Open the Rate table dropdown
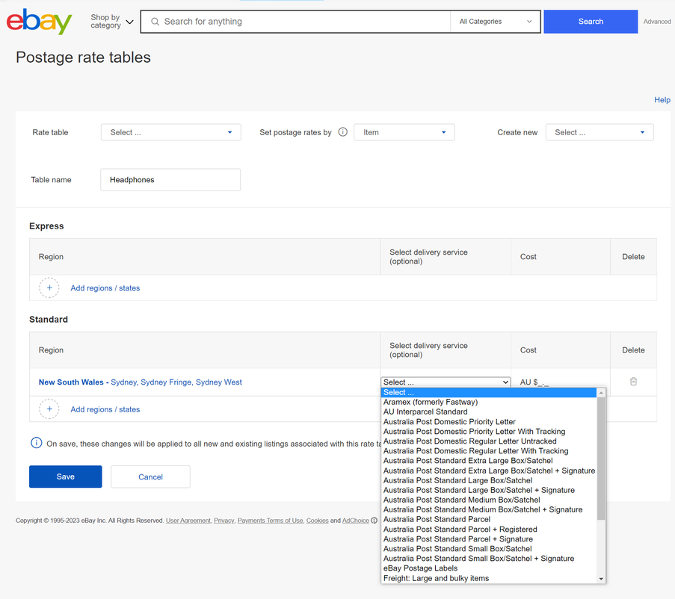 tap(171, 132)
